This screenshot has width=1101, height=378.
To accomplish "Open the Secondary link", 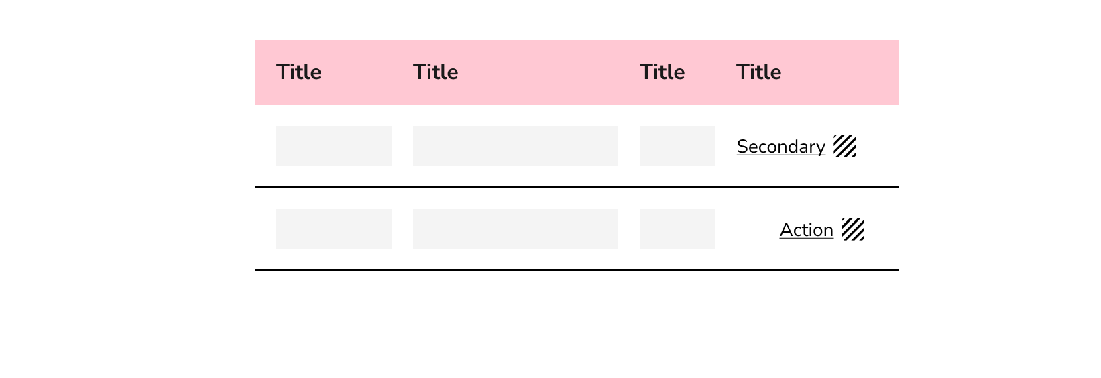I will [x=781, y=147].
